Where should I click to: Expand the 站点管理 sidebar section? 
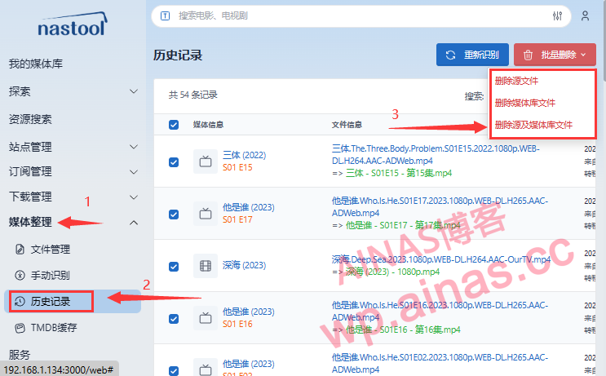click(134, 147)
